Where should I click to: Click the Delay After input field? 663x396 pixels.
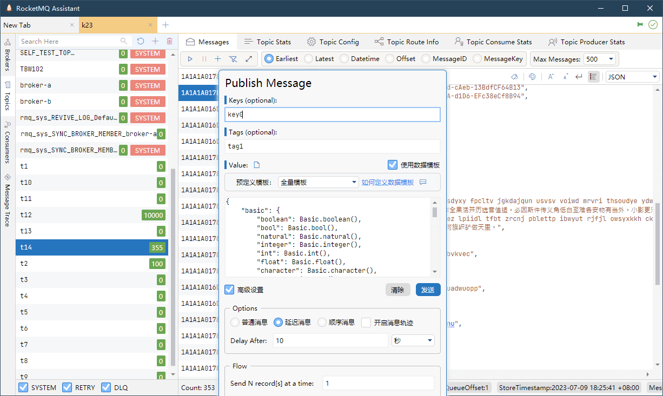tap(330, 340)
